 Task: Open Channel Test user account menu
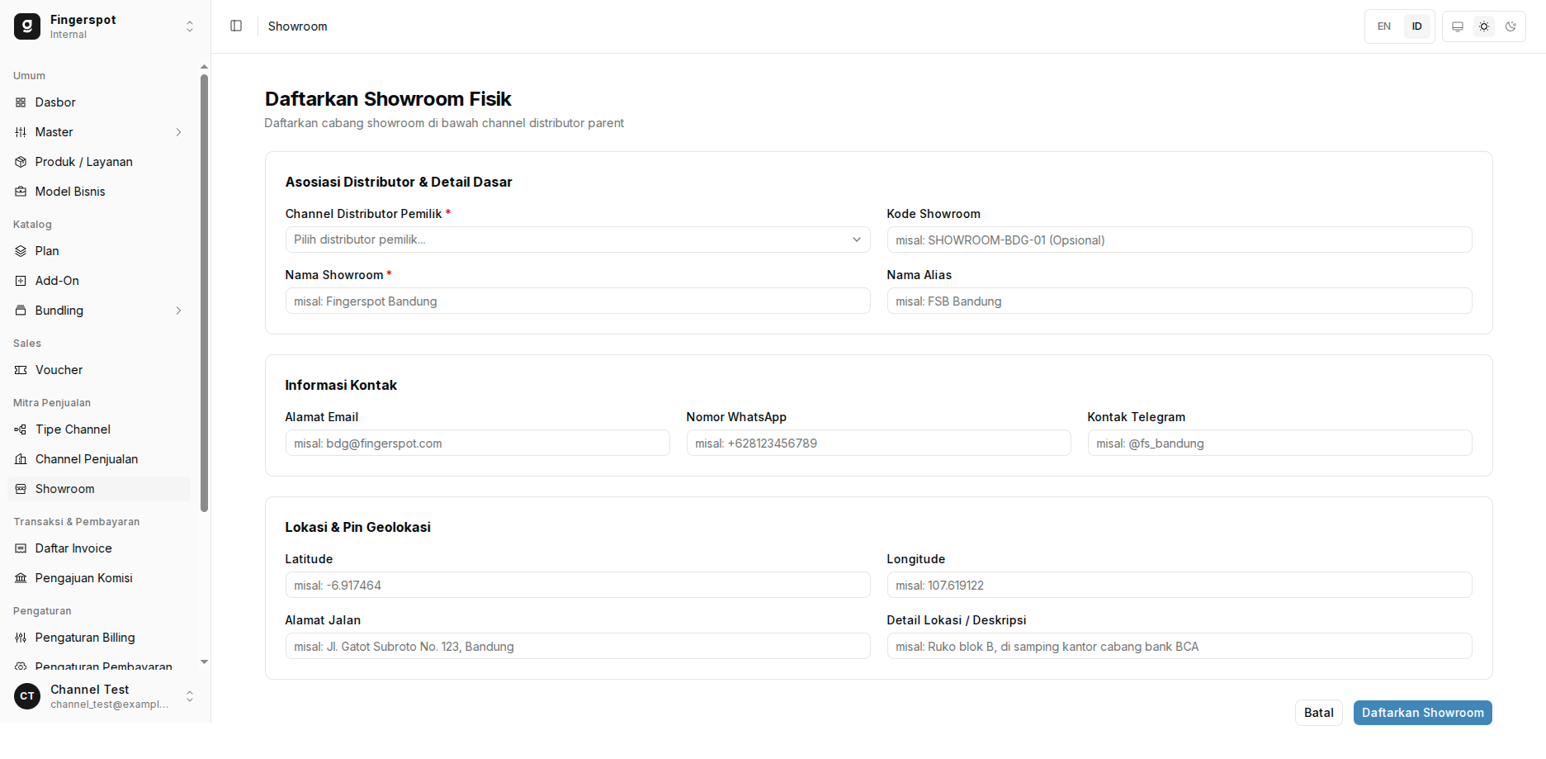click(106, 696)
